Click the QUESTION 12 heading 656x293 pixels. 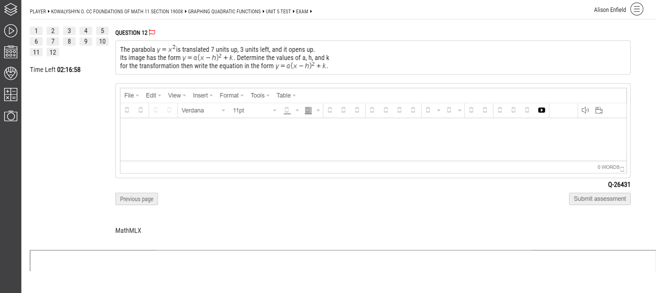click(x=131, y=33)
